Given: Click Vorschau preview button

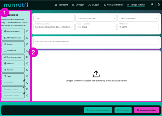Looking at the screenshot, I should [x=123, y=110].
